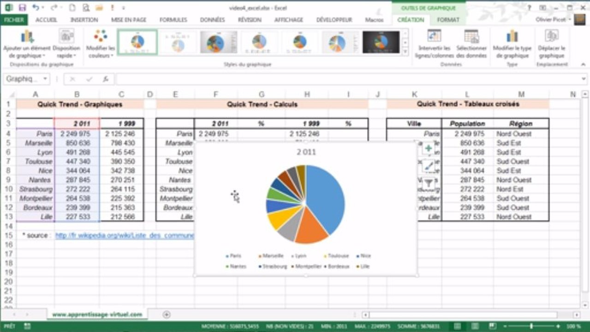
Task: Switch to the FORMULES ribbon tab
Action: tap(173, 20)
